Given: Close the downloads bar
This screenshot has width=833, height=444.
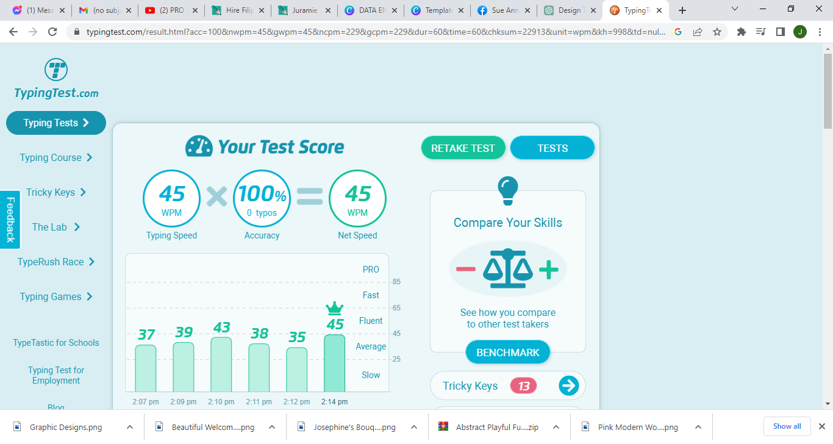Looking at the screenshot, I should (x=821, y=426).
